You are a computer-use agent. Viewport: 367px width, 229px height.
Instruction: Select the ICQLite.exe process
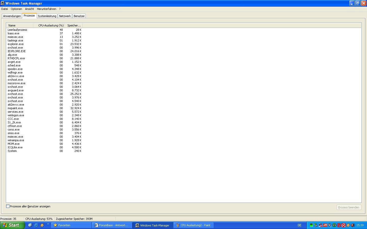pos(45,147)
